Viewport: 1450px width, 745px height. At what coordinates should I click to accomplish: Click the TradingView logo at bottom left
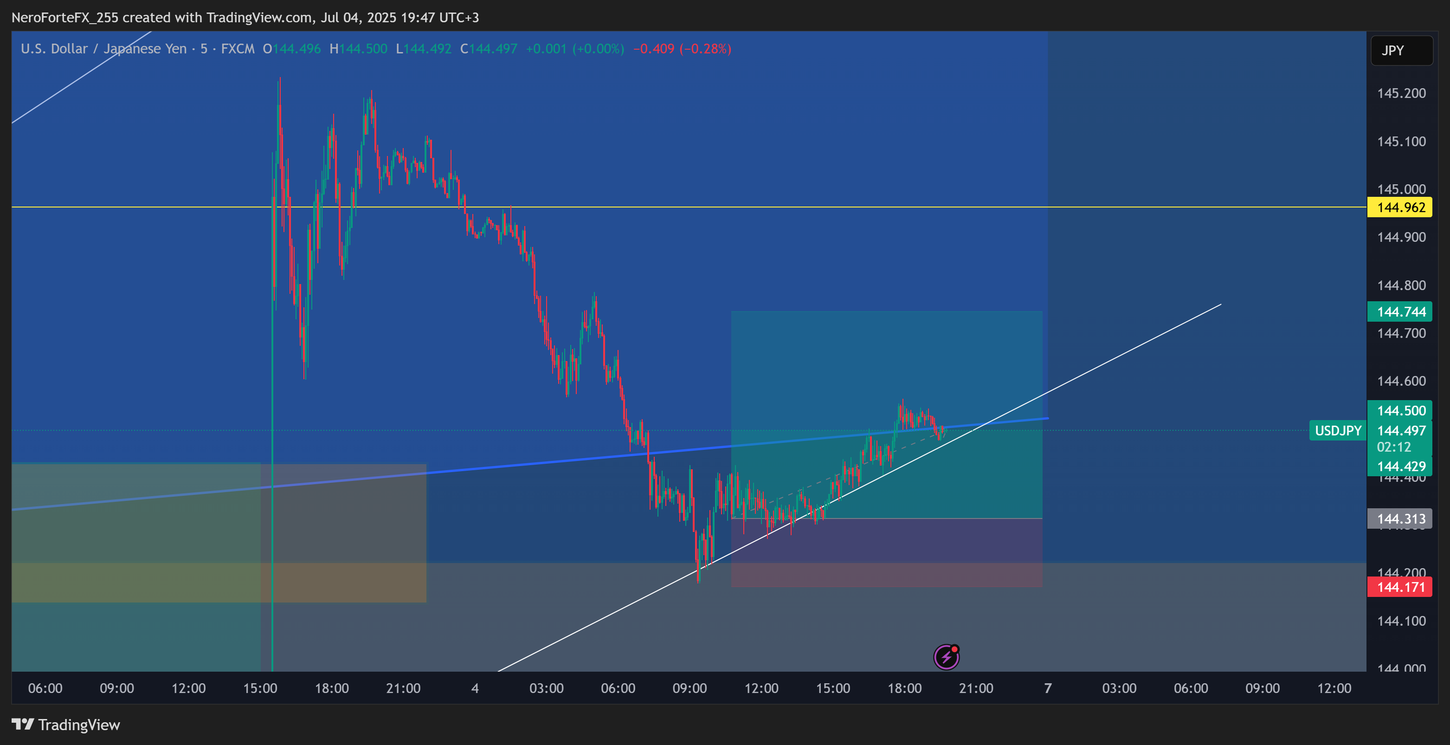[x=66, y=725]
